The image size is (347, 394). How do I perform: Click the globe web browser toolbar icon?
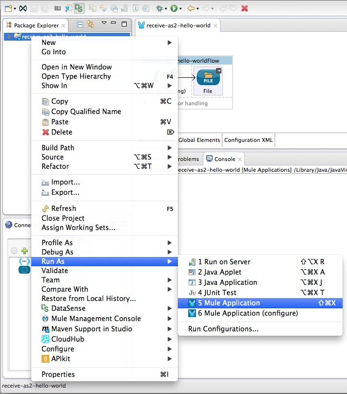point(114,8)
